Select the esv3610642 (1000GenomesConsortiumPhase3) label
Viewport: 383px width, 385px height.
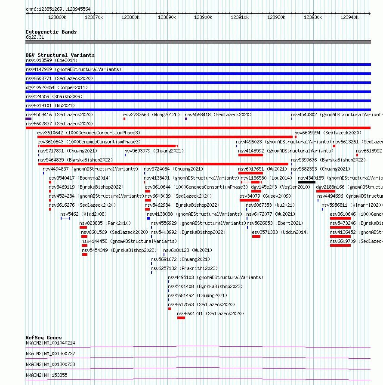point(89,133)
